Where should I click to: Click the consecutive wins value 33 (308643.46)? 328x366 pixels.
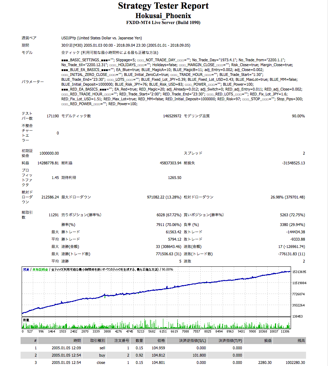point(169,247)
